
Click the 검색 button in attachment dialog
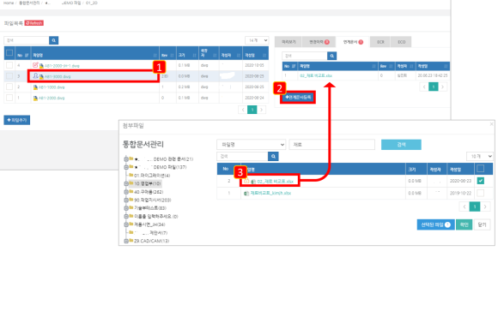(x=401, y=145)
